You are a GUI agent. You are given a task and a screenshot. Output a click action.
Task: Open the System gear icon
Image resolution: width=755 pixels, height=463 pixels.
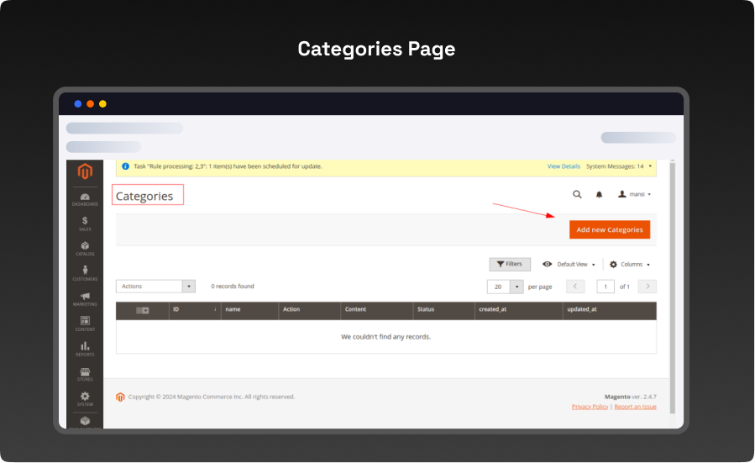click(85, 397)
